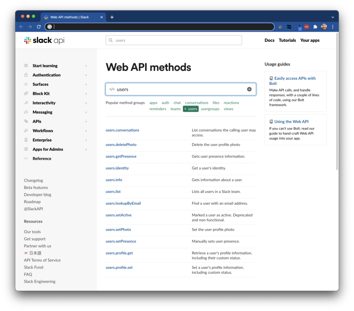Image resolution: width=354 pixels, height=311 pixels.
Task: Open the browser profile avatar
Action: point(324,27)
